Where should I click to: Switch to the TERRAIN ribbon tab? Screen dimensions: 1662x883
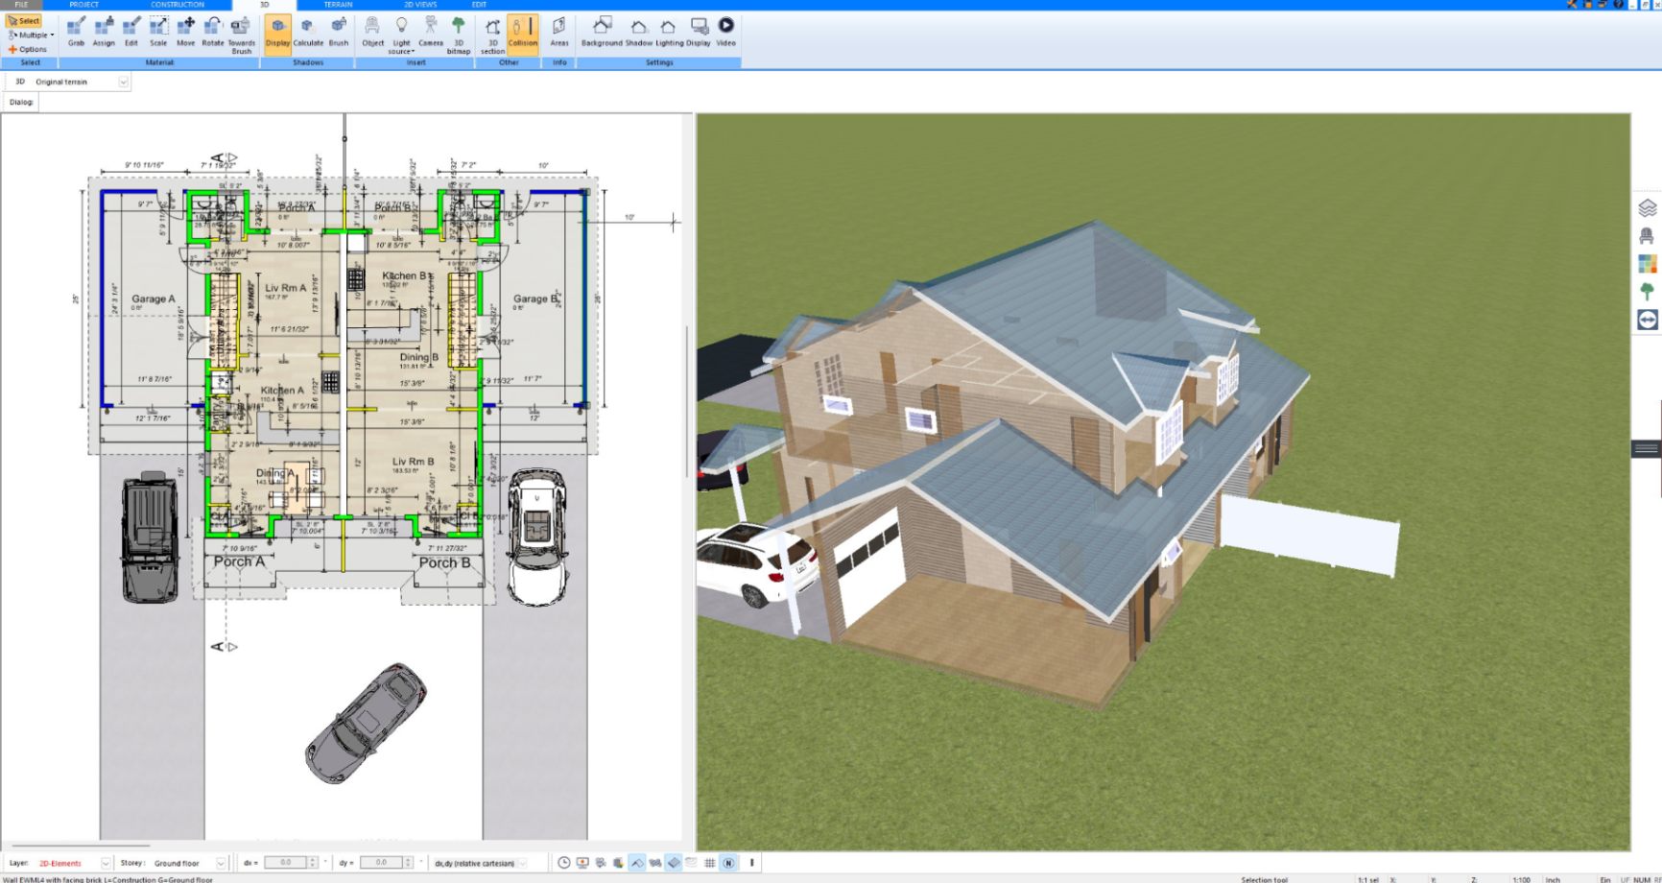tap(338, 5)
